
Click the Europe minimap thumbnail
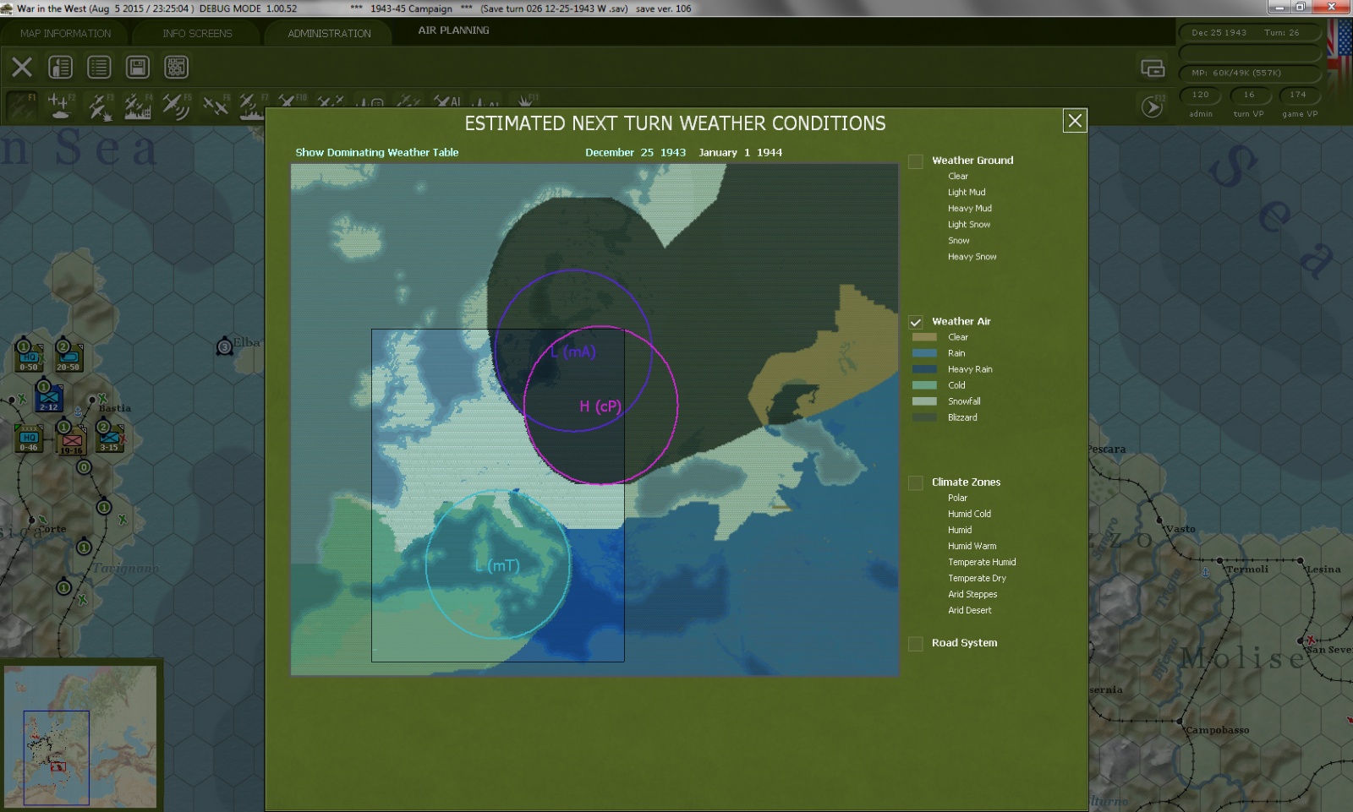[x=80, y=737]
